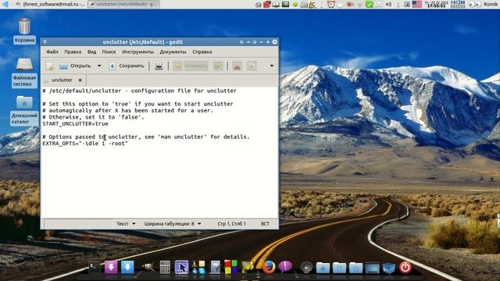Open the Текст syntax highlighting dropdown

[x=126, y=224]
